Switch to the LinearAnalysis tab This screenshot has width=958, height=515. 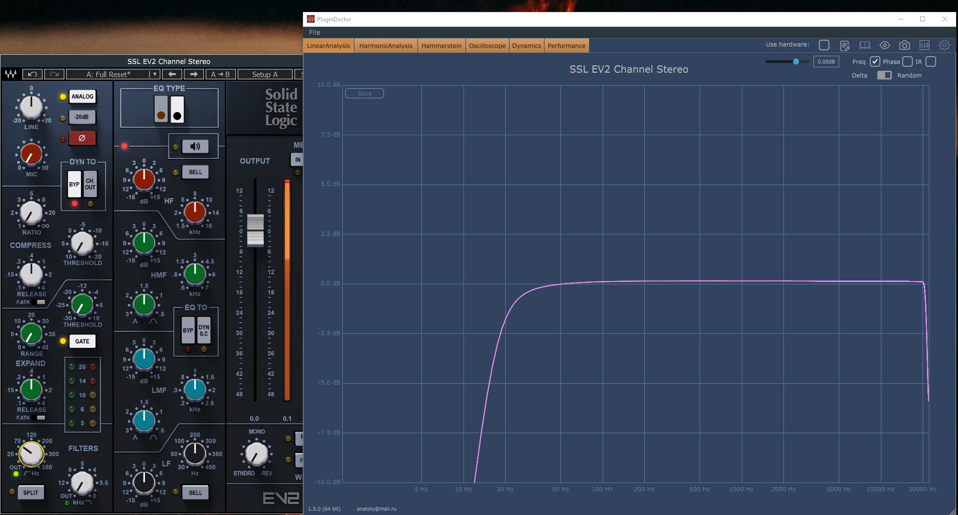(328, 46)
